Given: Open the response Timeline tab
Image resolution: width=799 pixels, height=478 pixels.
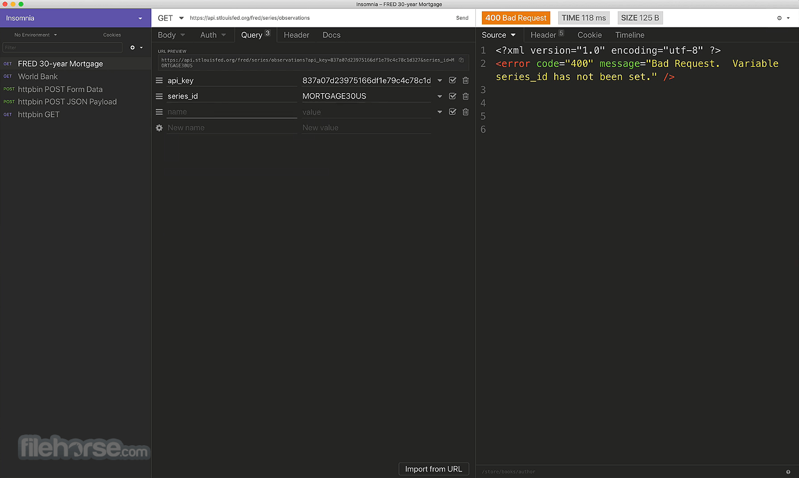Looking at the screenshot, I should tap(629, 35).
